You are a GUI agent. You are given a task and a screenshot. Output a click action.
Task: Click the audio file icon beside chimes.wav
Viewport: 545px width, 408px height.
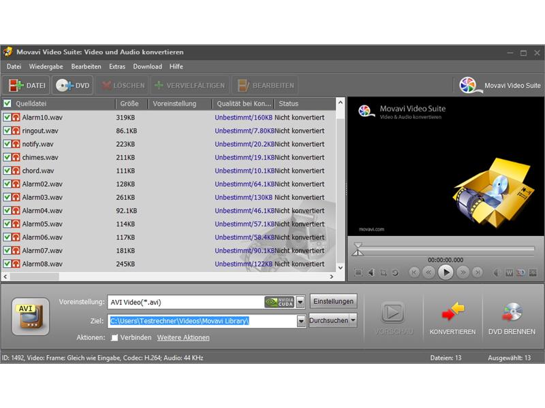tap(16, 157)
